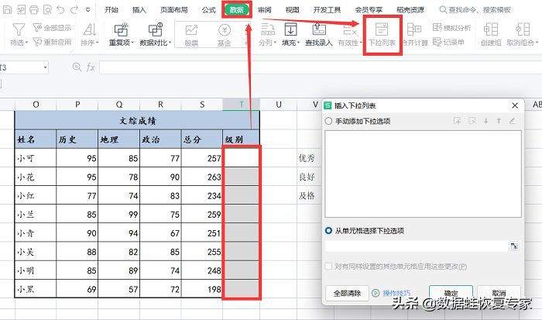Screen dimensions: 542x320
Task: Click the 取消 cancel button
Action: 499,293
